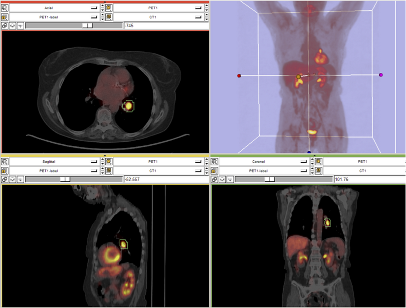The image size is (406, 308).
Task: Toggle slice linking in the Sagittal panel
Action: 5,179
